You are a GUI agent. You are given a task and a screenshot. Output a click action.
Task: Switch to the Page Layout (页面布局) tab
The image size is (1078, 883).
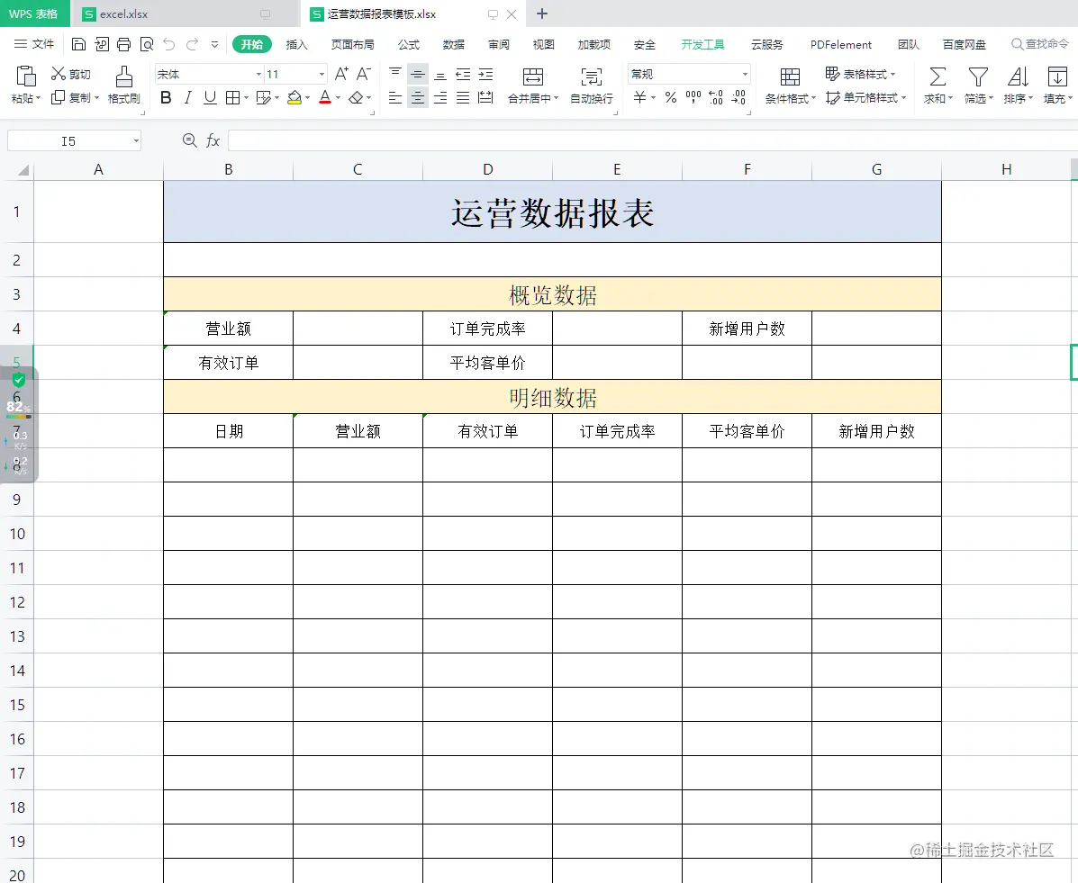(353, 45)
